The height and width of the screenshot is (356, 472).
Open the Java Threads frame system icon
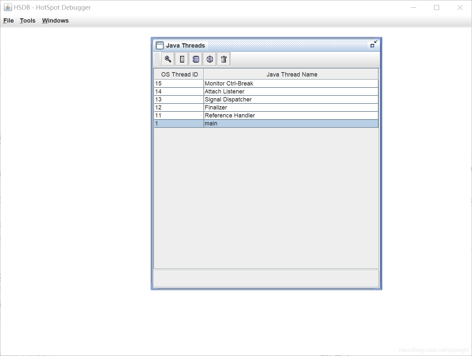click(x=160, y=45)
